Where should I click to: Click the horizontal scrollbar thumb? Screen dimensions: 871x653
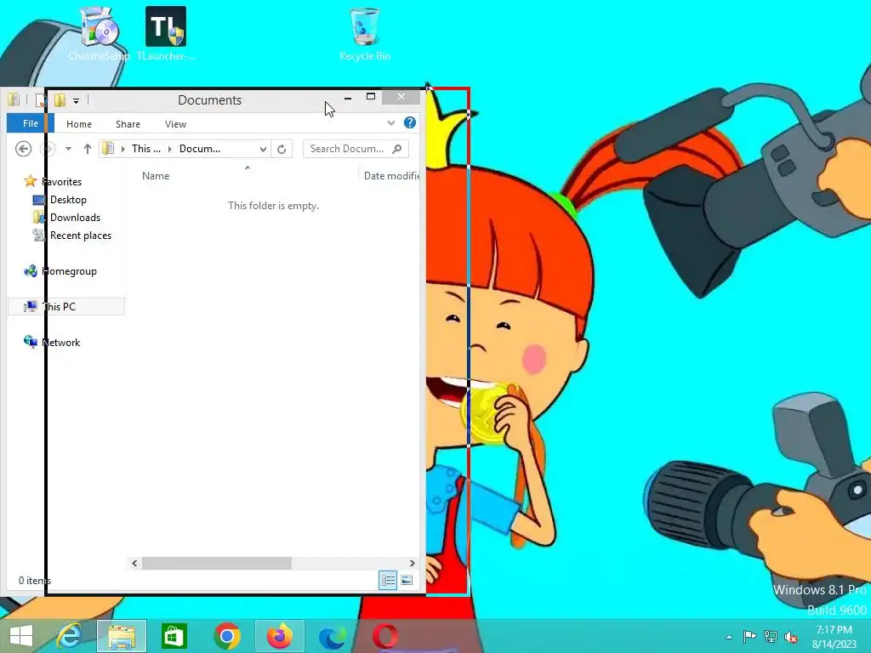[217, 563]
